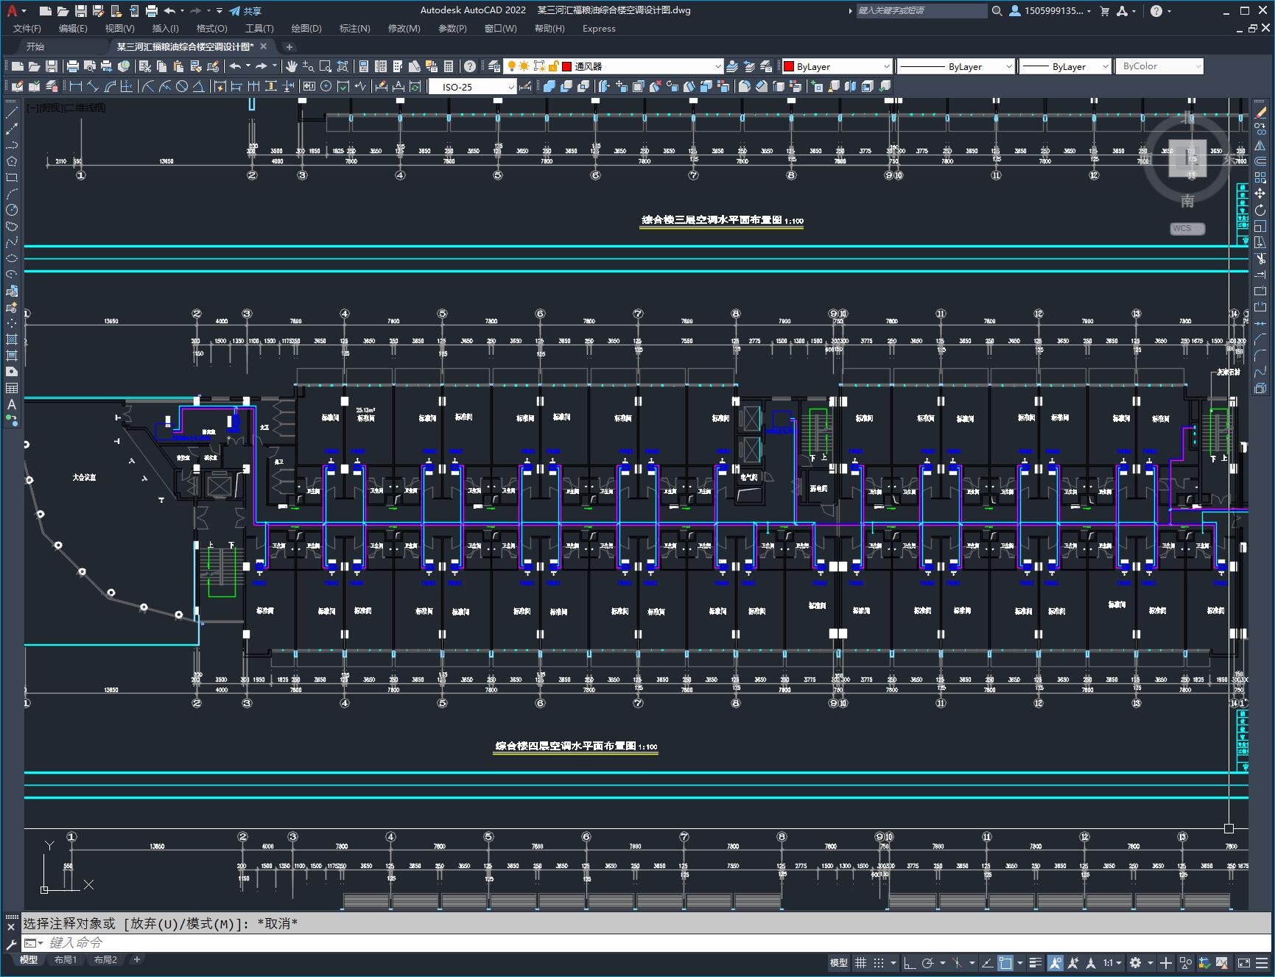
Task: Open the first ByLayer linetype dropdown
Action: click(x=956, y=66)
